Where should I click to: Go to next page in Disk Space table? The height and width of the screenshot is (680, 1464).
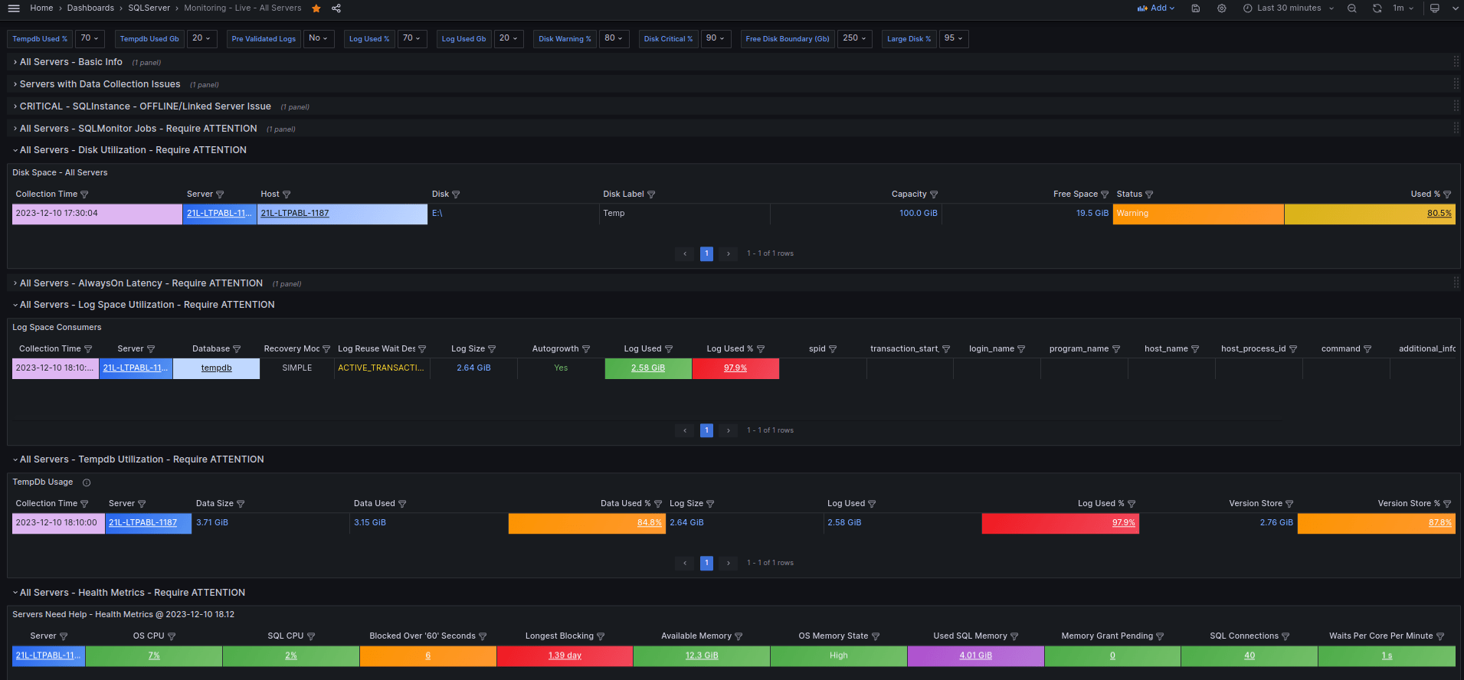coord(729,253)
